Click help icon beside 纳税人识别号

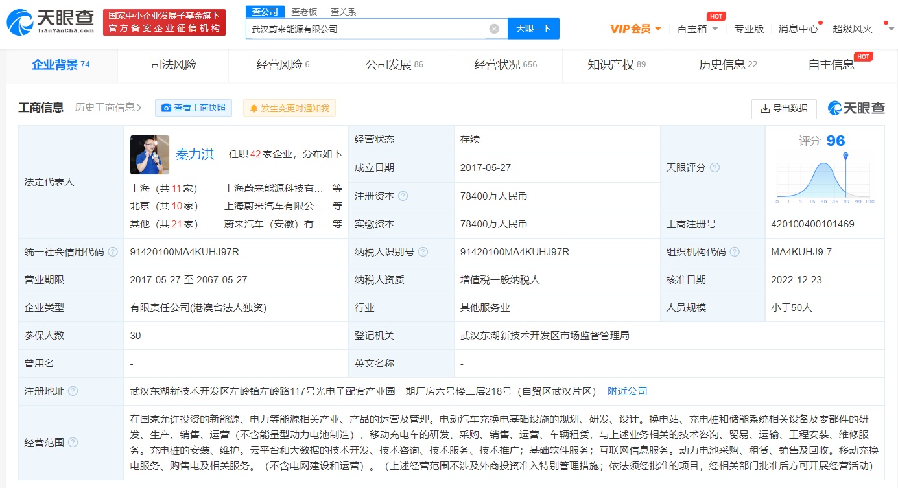coord(423,252)
